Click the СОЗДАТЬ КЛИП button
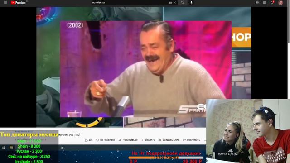This screenshot has width=290, height=163. pos(169,140)
